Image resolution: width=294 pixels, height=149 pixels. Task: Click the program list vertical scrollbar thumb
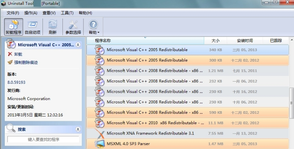[x=291, y=103]
